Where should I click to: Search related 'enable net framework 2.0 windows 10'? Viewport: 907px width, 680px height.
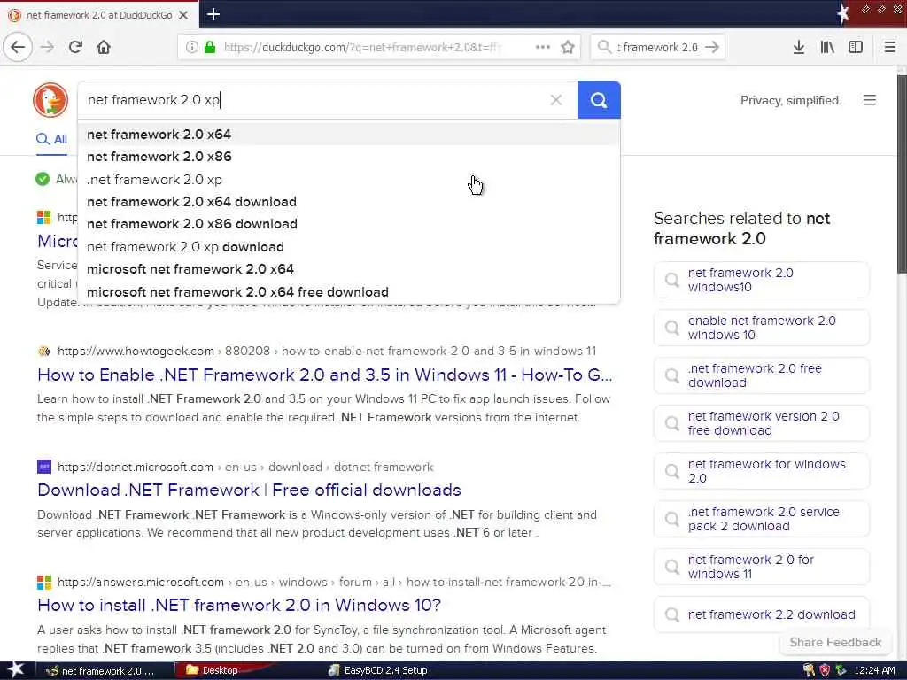point(761,328)
